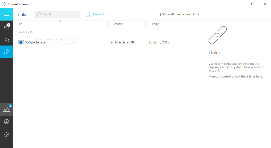
Task: Open the Recents sidebar icon with badge
Action: coord(7,27)
